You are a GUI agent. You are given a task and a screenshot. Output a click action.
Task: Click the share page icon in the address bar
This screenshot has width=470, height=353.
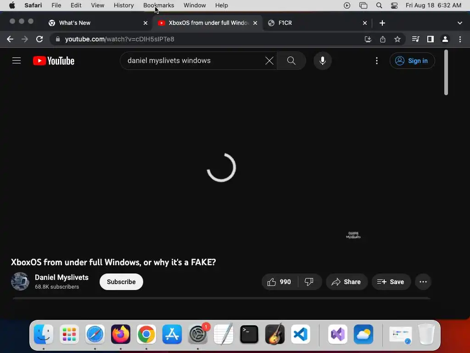tap(383, 39)
